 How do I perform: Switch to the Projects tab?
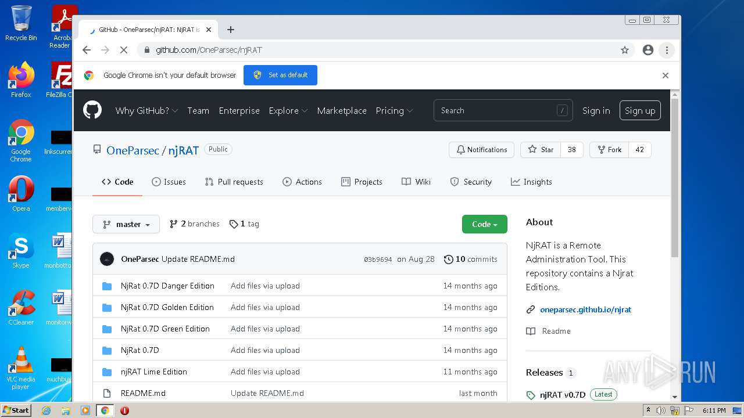pos(362,182)
